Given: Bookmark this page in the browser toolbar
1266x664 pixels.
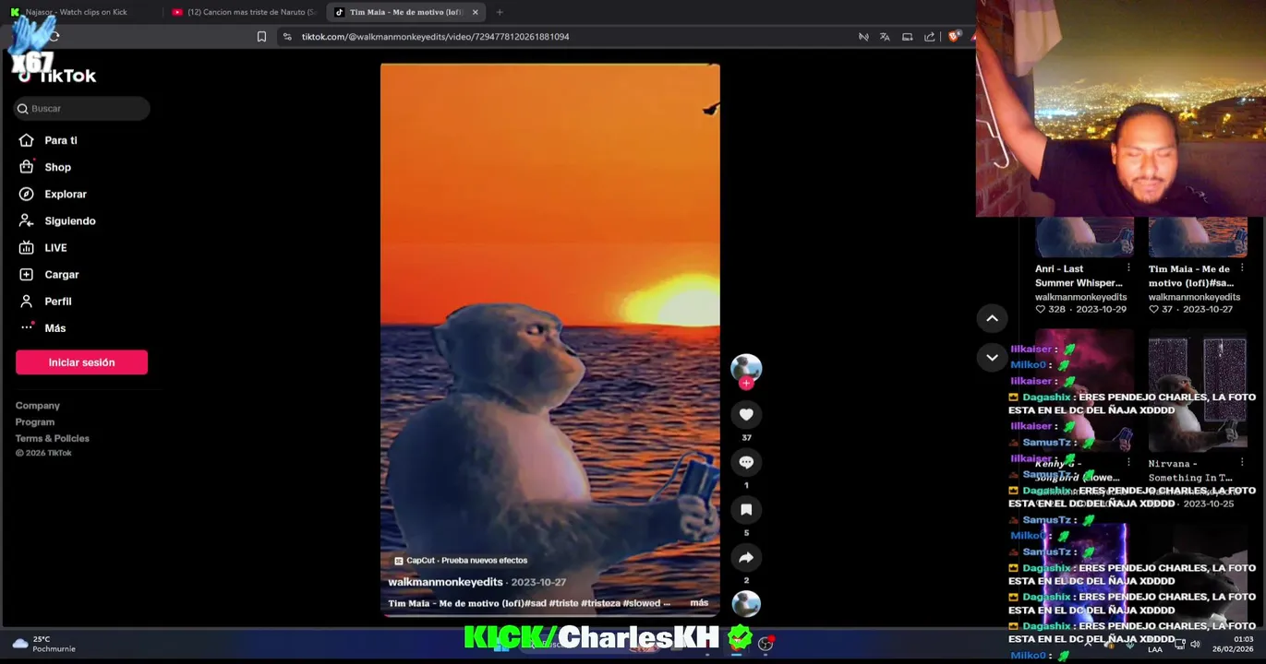Looking at the screenshot, I should pos(261,37).
